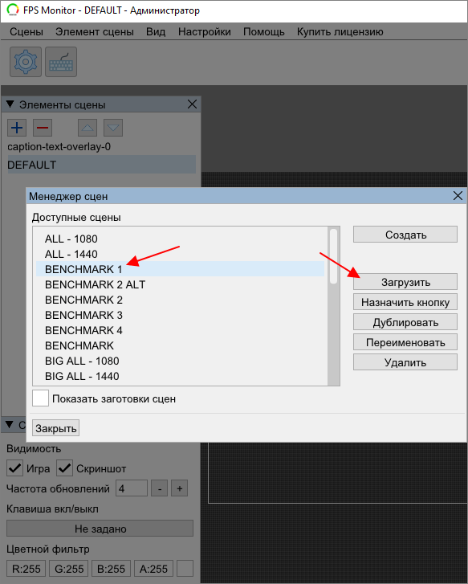Click the Создать button
The image size is (468, 584).
click(405, 235)
